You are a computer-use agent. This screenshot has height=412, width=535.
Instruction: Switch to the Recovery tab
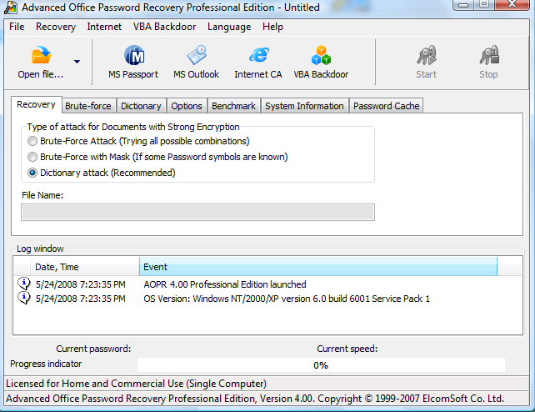36,104
